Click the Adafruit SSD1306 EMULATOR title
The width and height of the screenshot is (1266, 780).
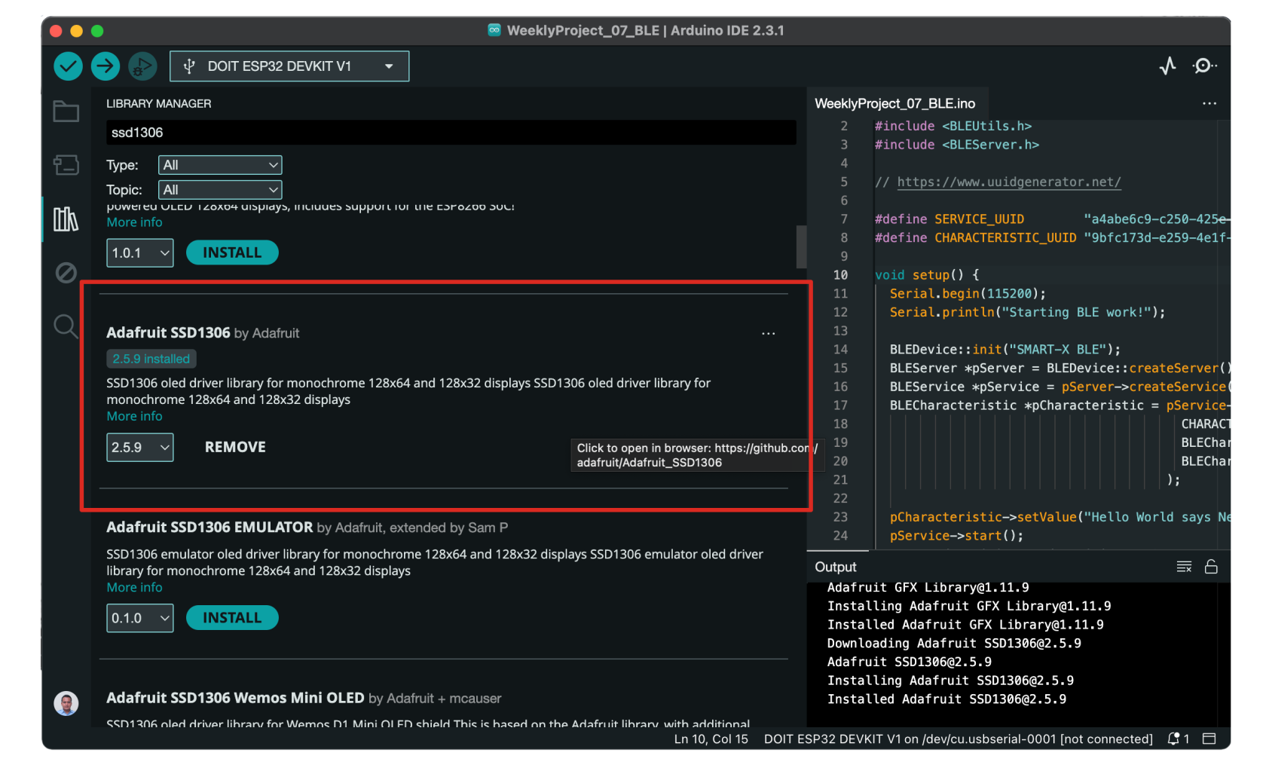pyautogui.click(x=209, y=528)
